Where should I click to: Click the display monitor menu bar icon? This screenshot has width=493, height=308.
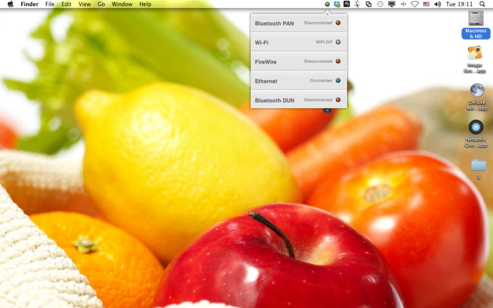point(392,4)
